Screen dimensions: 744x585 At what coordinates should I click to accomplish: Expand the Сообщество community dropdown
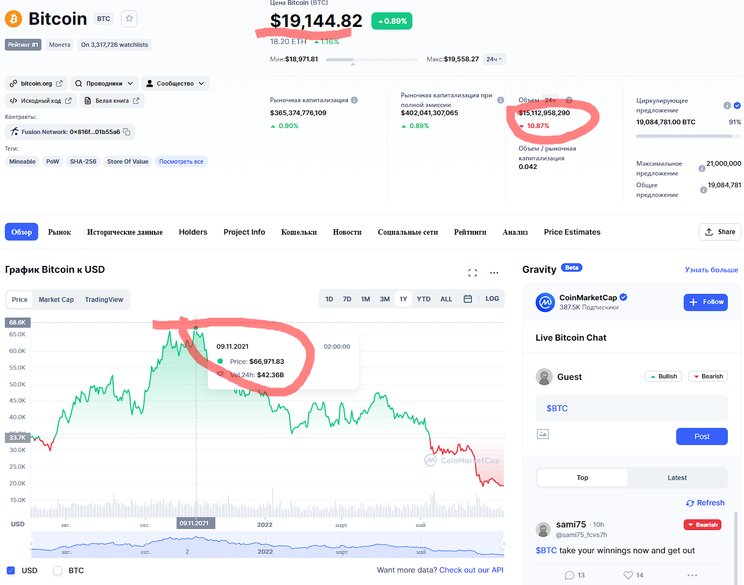176,83
